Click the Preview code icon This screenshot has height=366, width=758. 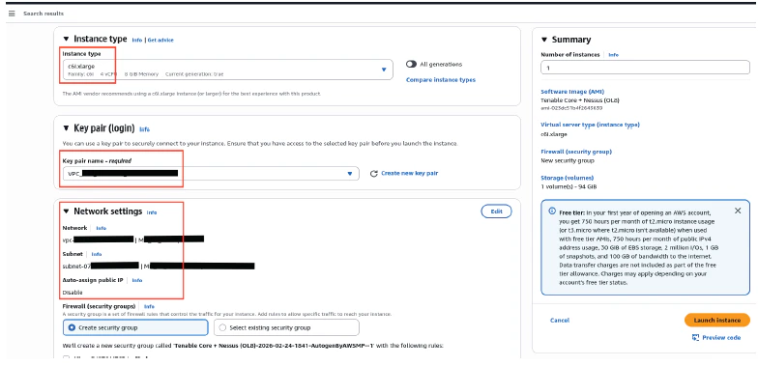pyautogui.click(x=696, y=338)
